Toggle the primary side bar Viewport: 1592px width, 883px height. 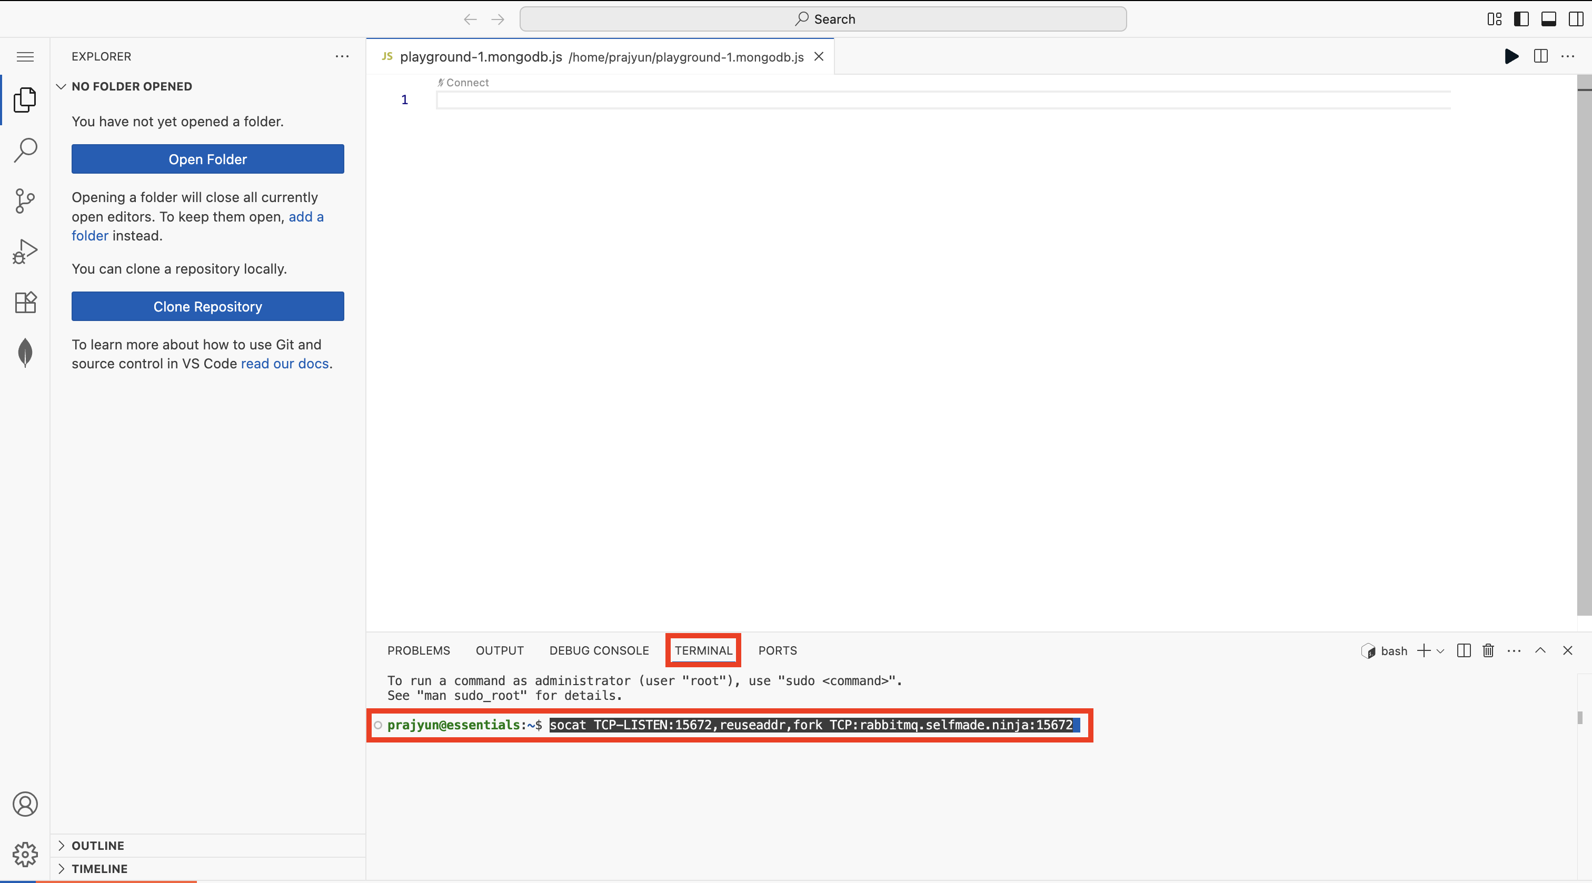point(1521,19)
